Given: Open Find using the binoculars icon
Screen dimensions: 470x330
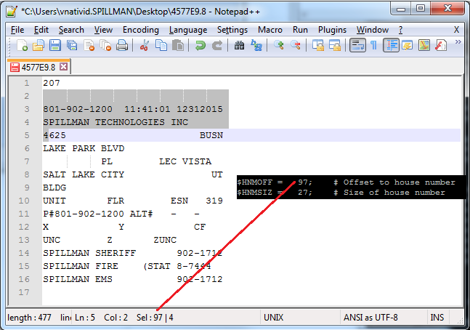Looking at the screenshot, I should 239,46.
